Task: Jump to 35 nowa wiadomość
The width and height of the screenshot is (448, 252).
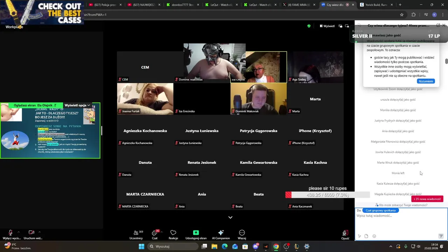Action: point(427,199)
